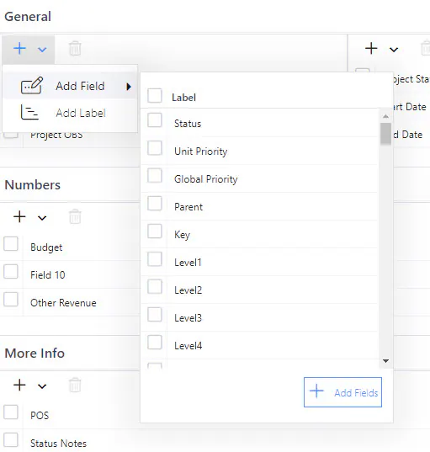Click the General section heading
430x452 pixels.
(x=28, y=17)
